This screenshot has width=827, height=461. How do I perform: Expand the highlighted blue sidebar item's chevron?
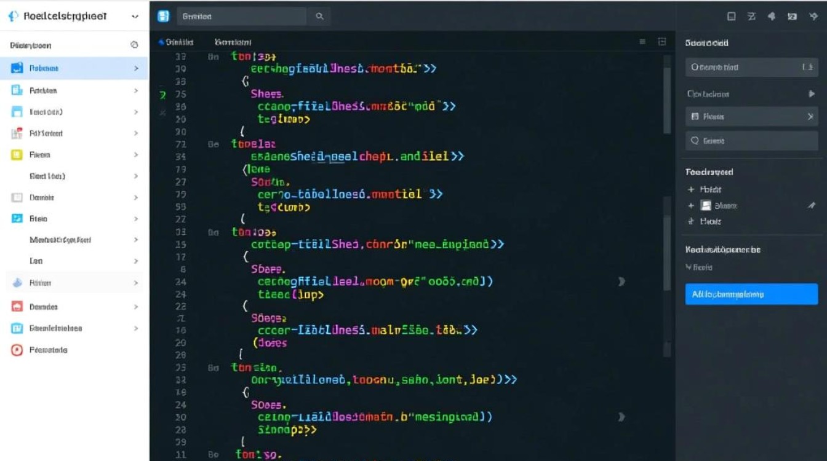click(x=136, y=68)
